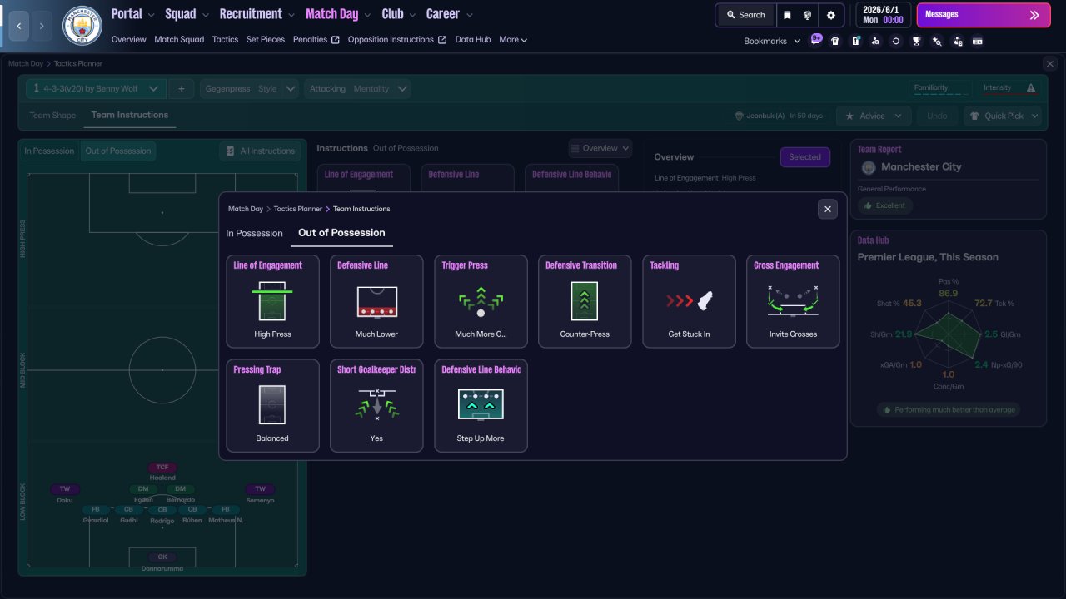Click the shirt bookmark icon

click(x=835, y=41)
